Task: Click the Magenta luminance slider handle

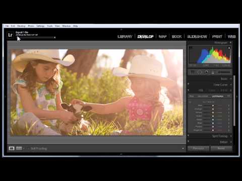Action: pos(213,130)
